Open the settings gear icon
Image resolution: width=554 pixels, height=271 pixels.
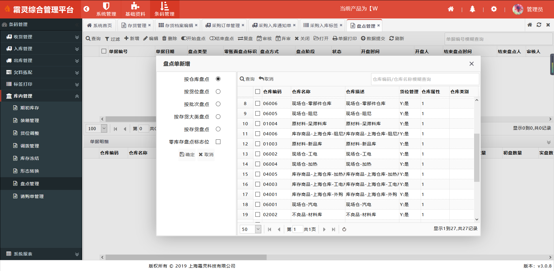(x=494, y=9)
